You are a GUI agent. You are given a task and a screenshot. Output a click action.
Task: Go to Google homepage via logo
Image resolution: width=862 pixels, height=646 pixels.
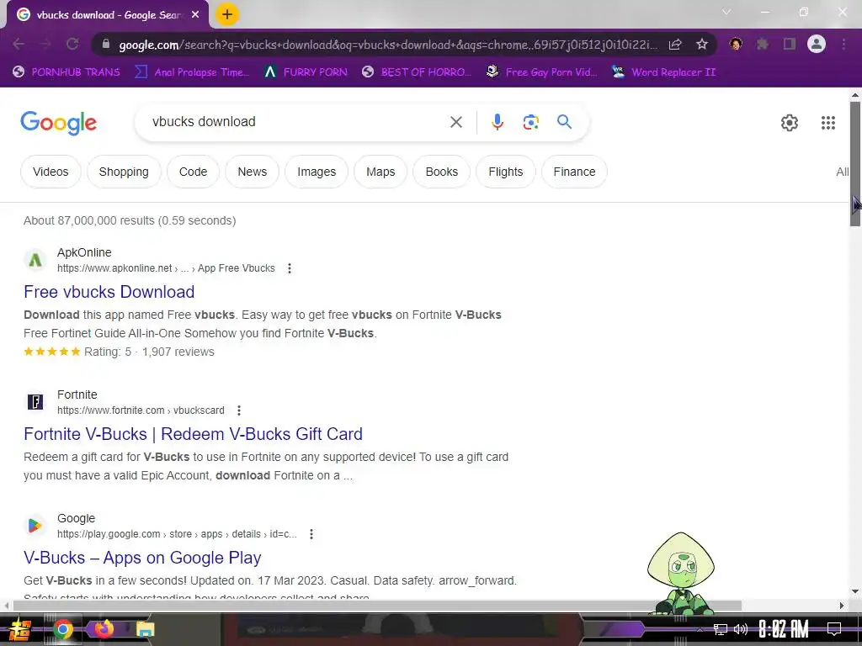point(59,123)
